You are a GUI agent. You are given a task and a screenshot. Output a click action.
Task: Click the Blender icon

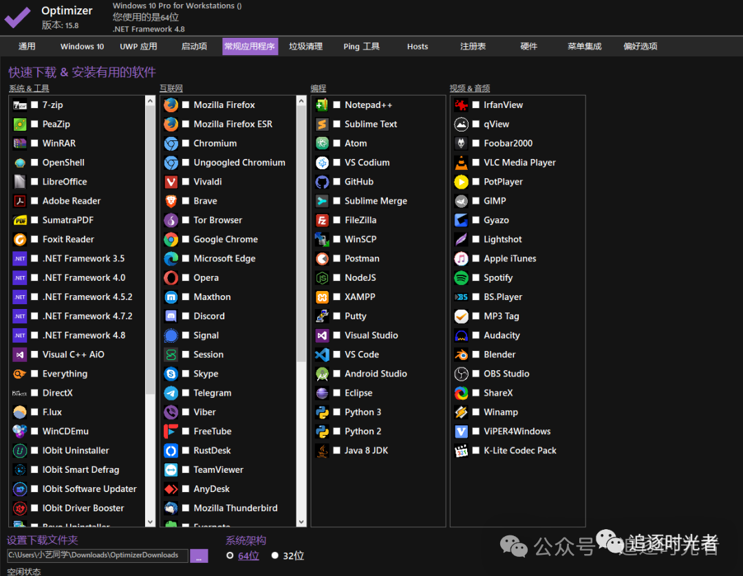461,354
